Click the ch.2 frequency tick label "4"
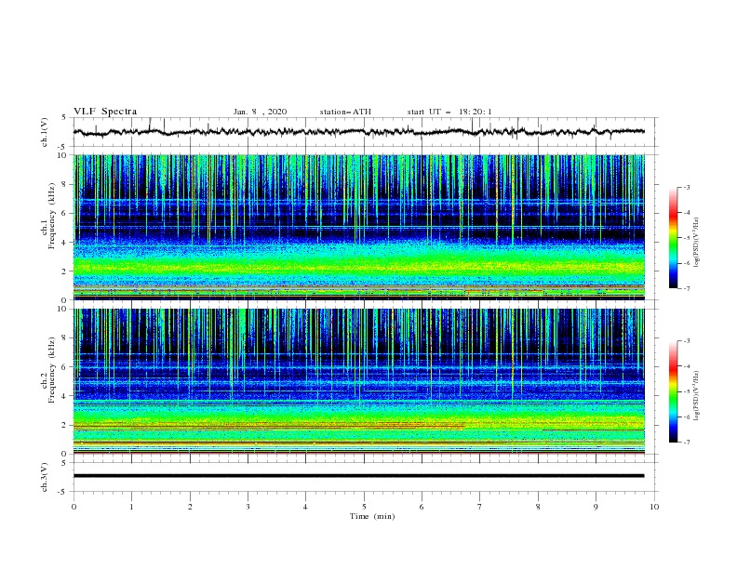The image size is (737, 569). [65, 396]
